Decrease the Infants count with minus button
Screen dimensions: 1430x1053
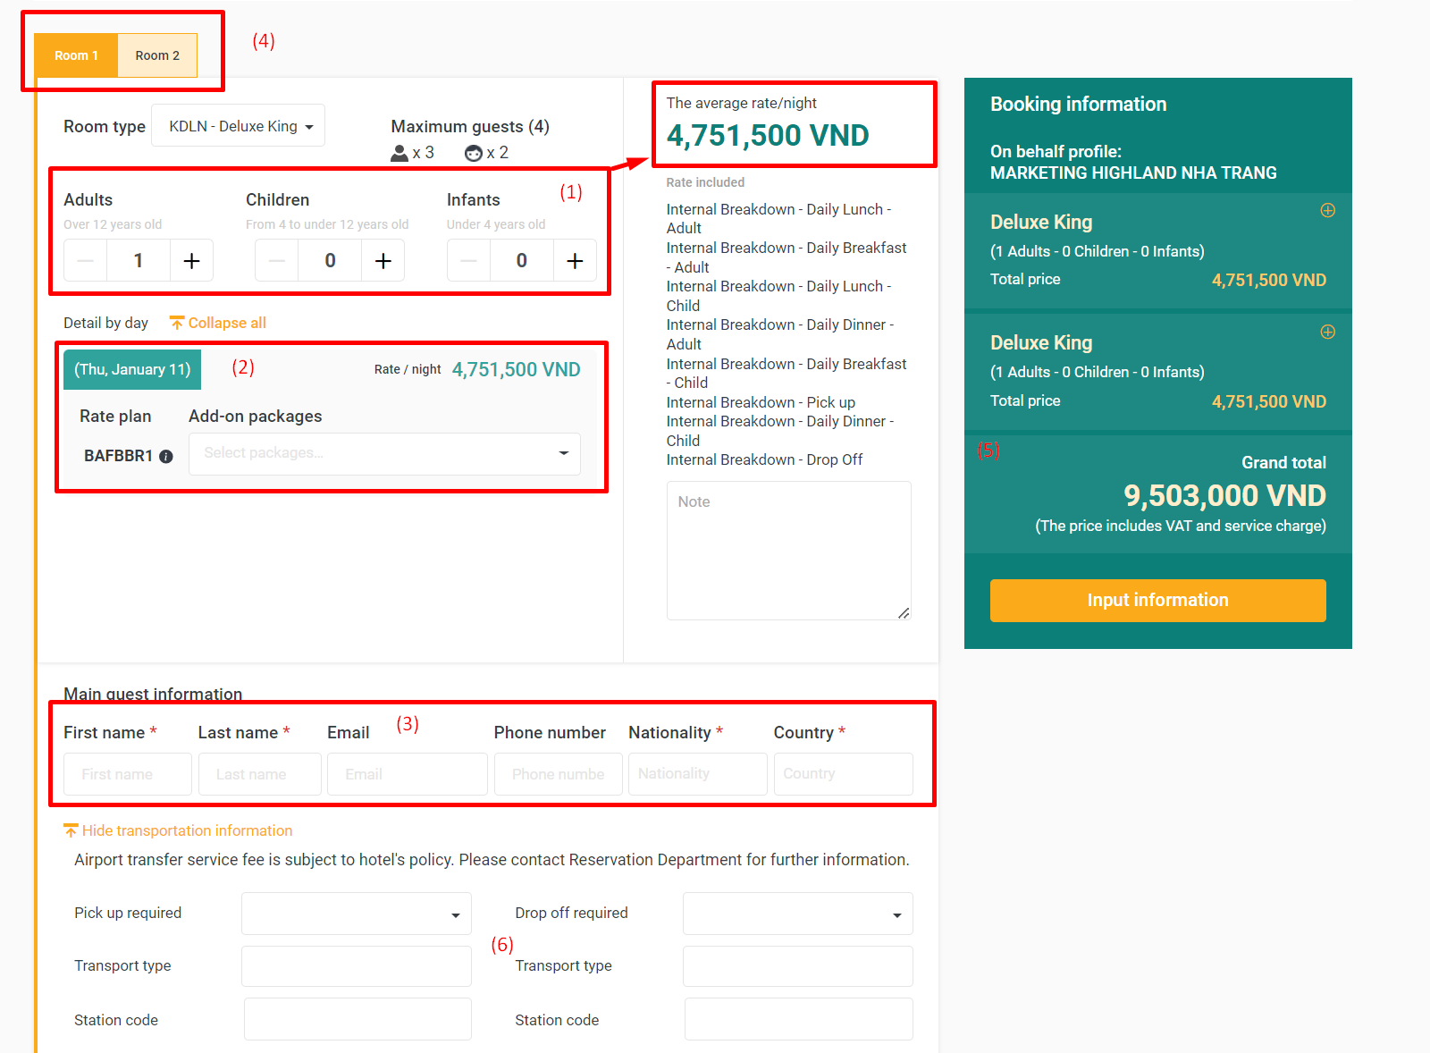click(468, 261)
